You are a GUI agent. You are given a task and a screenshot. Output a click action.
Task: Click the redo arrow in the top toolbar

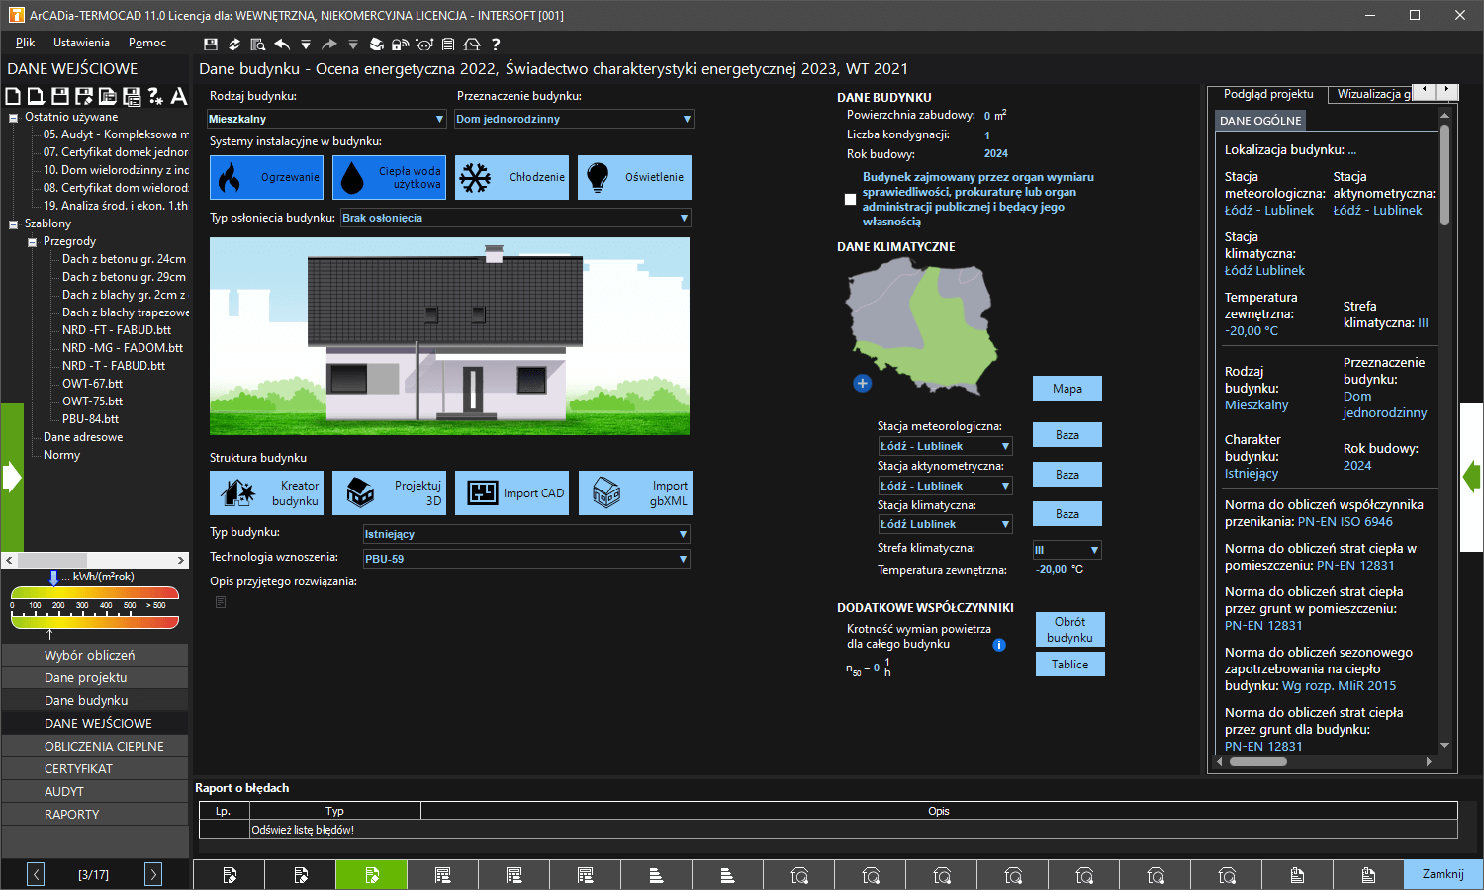point(329,44)
